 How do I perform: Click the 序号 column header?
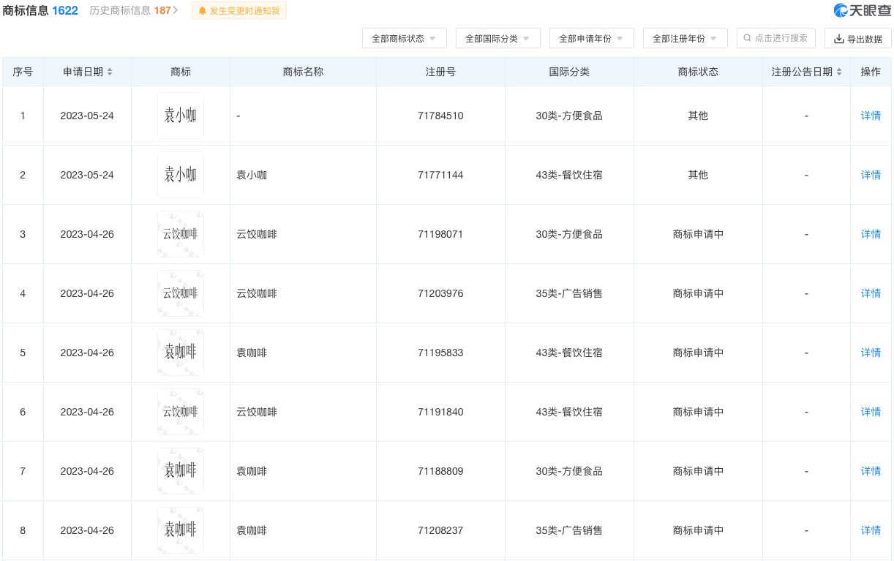23,72
